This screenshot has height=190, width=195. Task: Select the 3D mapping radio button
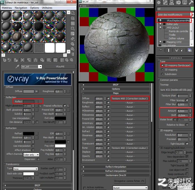[162, 70]
